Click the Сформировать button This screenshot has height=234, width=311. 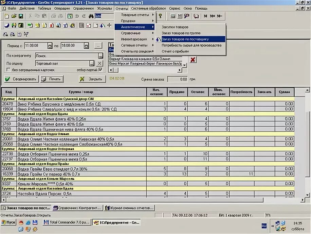21,79
